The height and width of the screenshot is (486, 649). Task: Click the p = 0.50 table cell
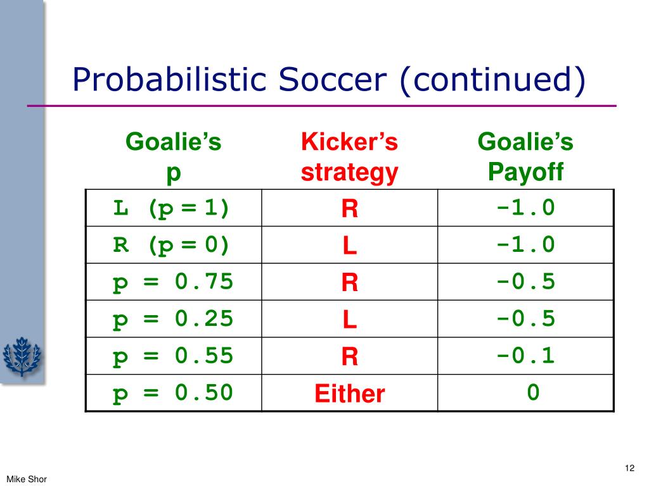click(x=174, y=393)
